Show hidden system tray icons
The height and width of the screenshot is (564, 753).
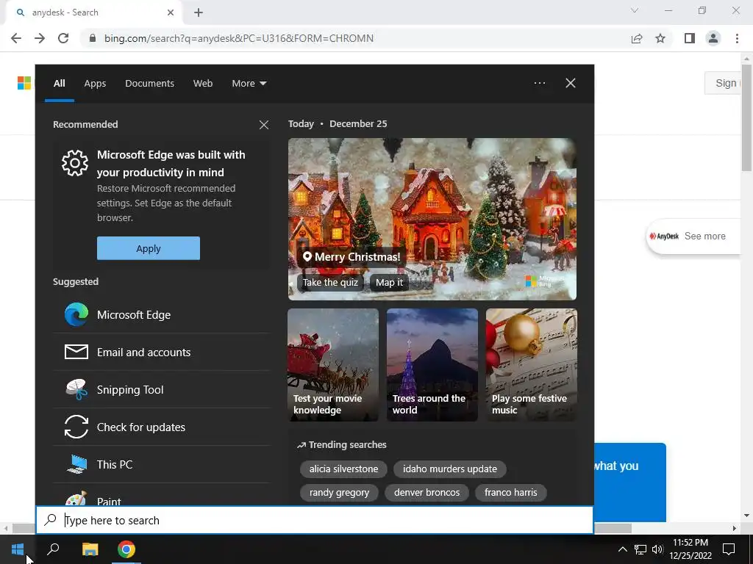(x=622, y=549)
